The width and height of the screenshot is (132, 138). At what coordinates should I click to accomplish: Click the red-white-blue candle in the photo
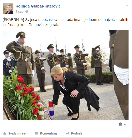pyautogui.click(x=51, y=107)
